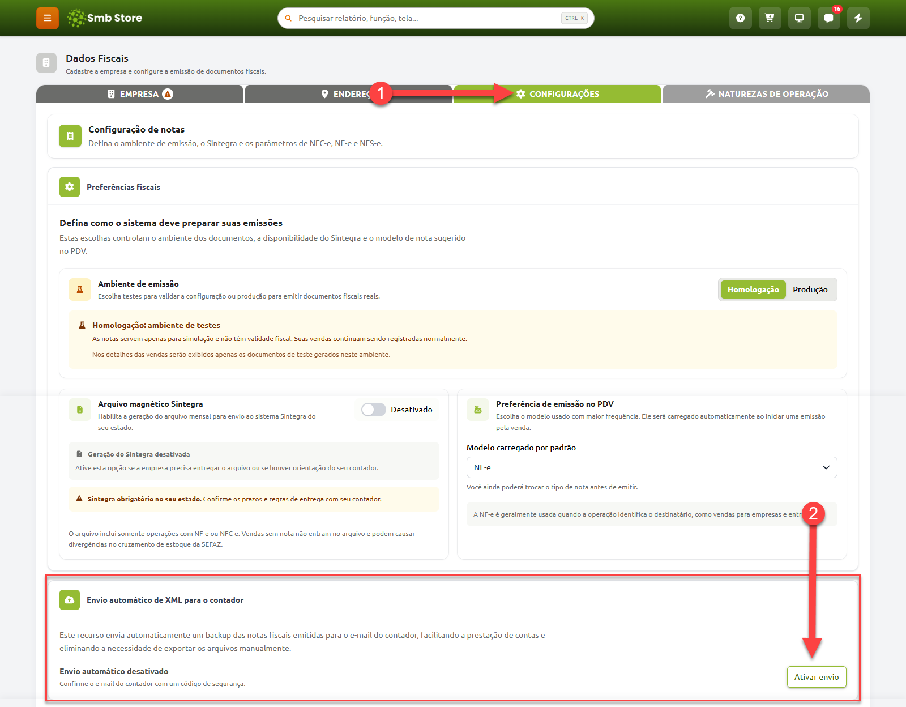The height and width of the screenshot is (707, 906).
Task: Click 'Homologação: ambiente de testes' notice title
Action: tap(156, 325)
